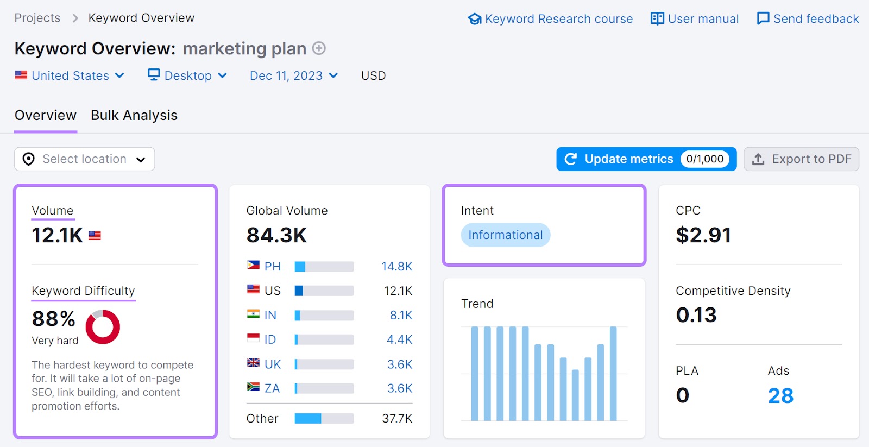869x447 pixels.
Task: Click the UK country link
Action: click(273, 364)
